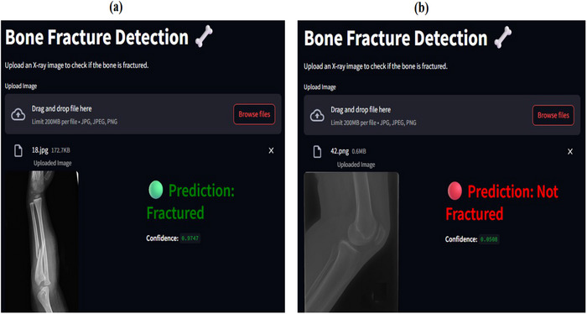
Task: Click the 0.9747 confidence value
Action: [x=190, y=238]
